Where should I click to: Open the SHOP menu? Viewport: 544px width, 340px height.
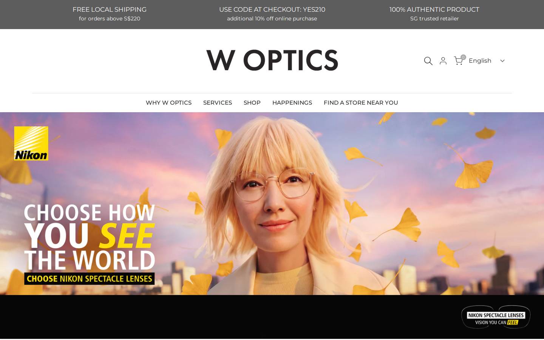point(252,103)
